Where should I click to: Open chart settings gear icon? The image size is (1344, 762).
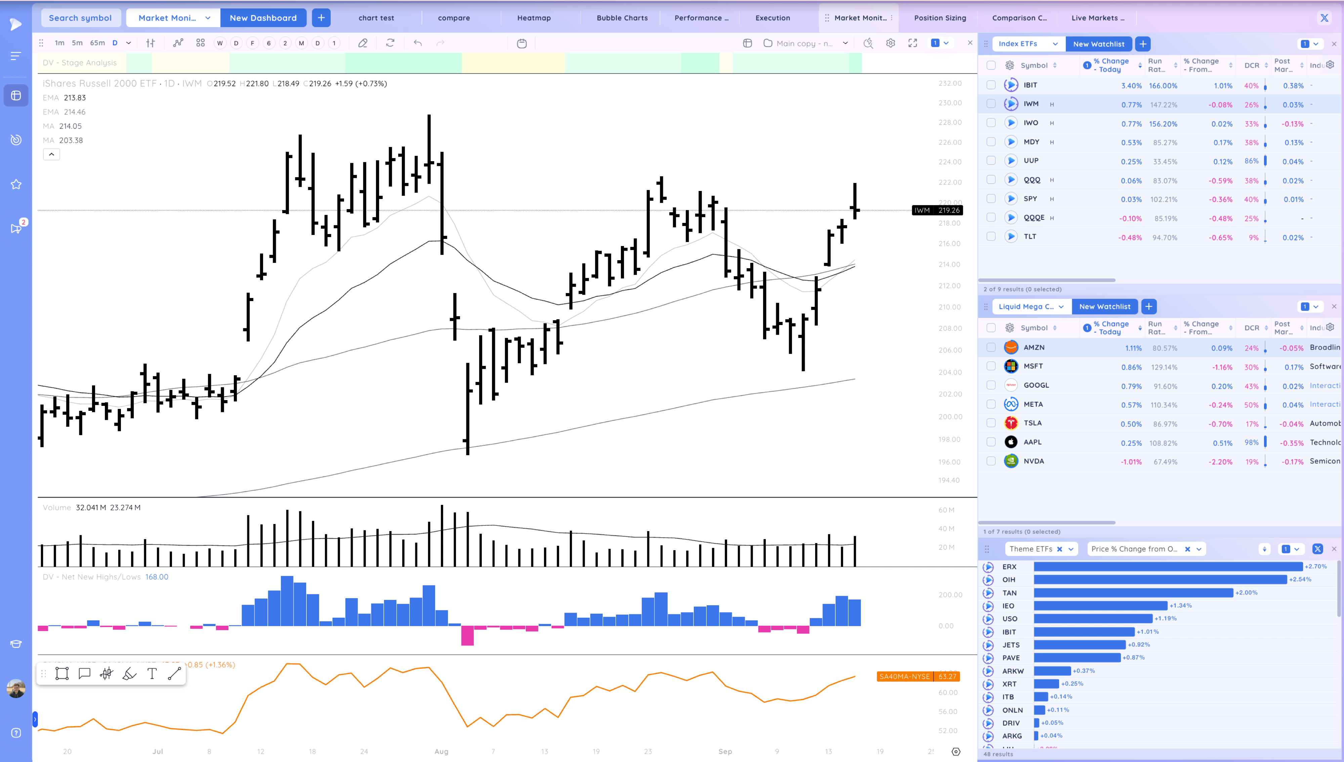890,43
